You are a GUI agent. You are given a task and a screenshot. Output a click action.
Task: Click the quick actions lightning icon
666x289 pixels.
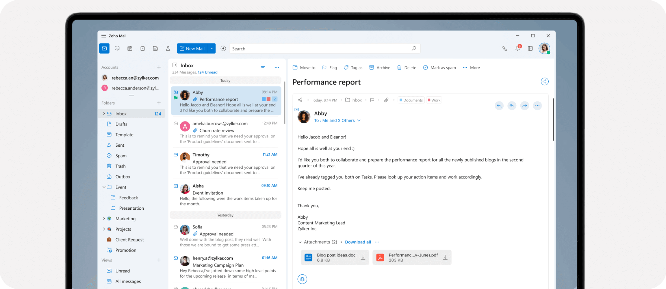point(223,48)
